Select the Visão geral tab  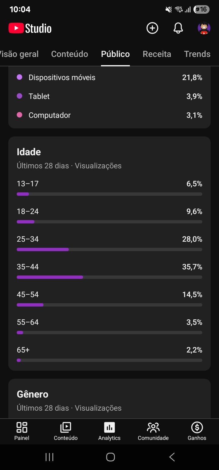[19, 54]
